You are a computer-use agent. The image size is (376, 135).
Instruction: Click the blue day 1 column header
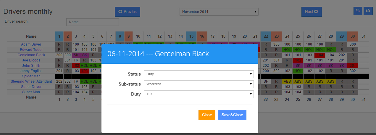(x=59, y=36)
